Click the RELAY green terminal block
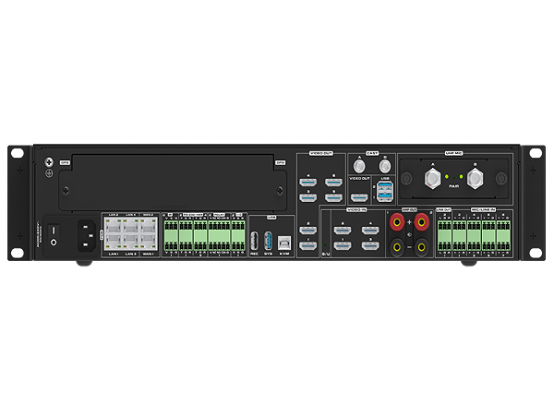This screenshot has width=554, height=415. [x=219, y=233]
